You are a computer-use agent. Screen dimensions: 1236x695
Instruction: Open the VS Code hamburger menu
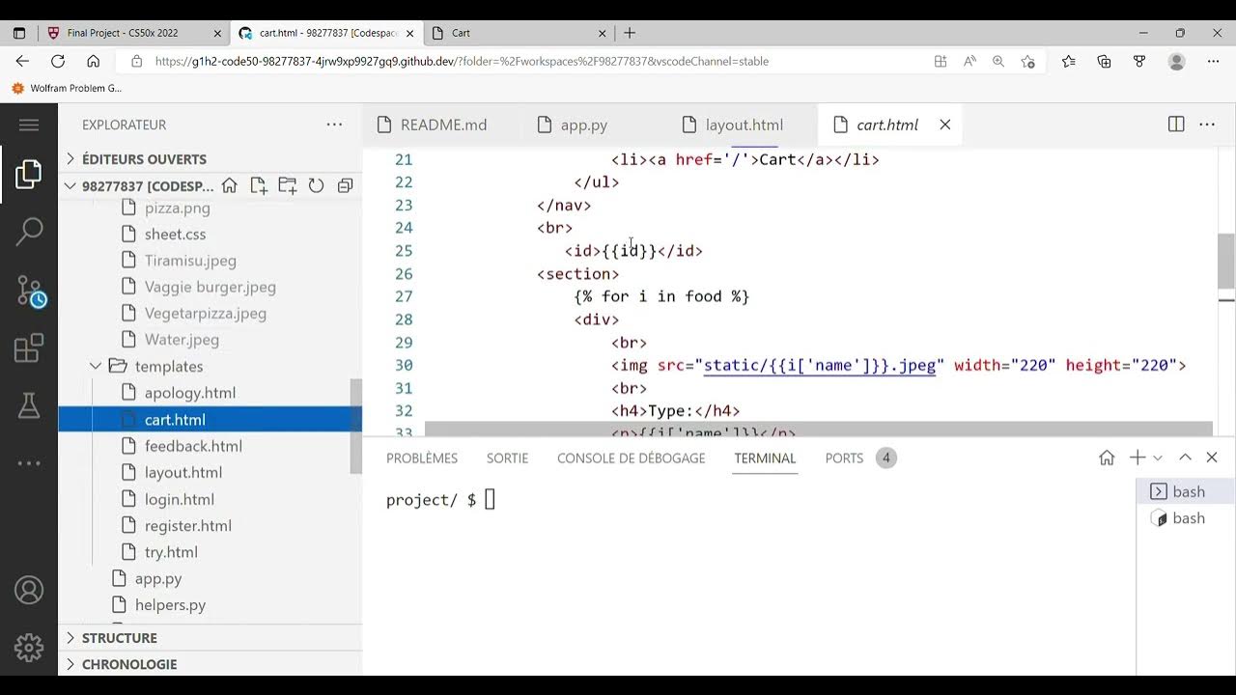coord(29,125)
